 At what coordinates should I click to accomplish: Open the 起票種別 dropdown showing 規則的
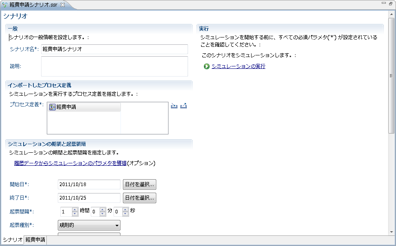(x=89, y=225)
